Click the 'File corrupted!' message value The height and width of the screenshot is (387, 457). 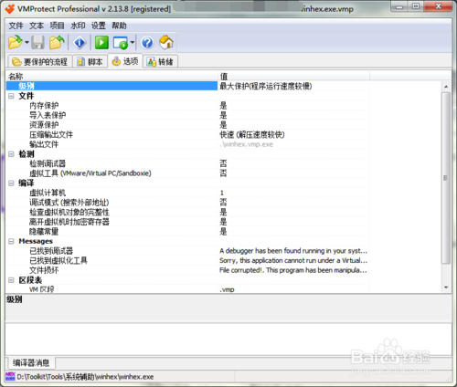click(x=293, y=270)
